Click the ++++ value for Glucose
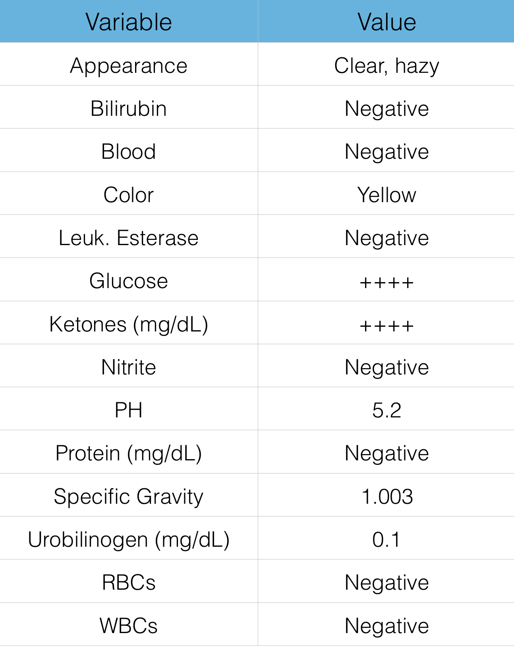This screenshot has height=647, width=514. coord(386,283)
